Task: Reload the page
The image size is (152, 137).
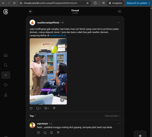Action: coord(14,3)
